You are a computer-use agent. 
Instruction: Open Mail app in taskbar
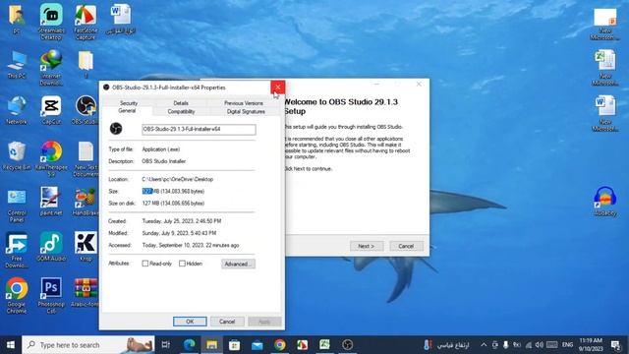coord(257,344)
